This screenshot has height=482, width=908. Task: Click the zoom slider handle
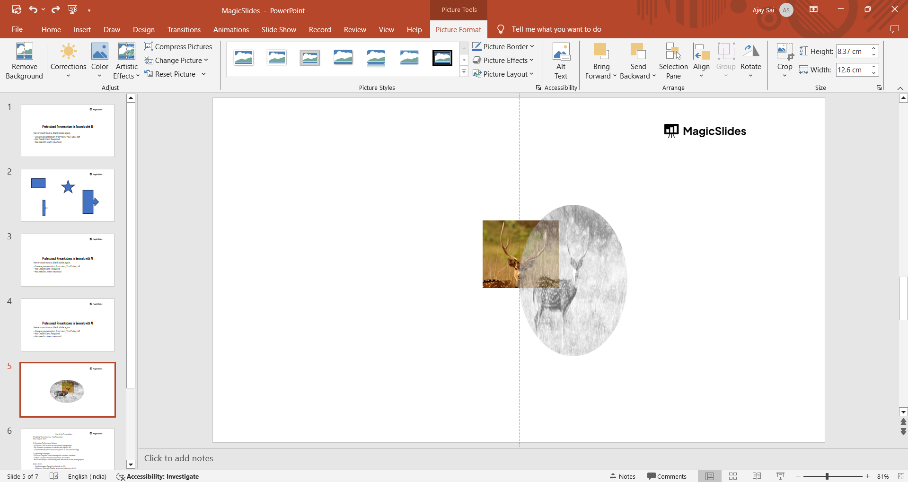(827, 476)
